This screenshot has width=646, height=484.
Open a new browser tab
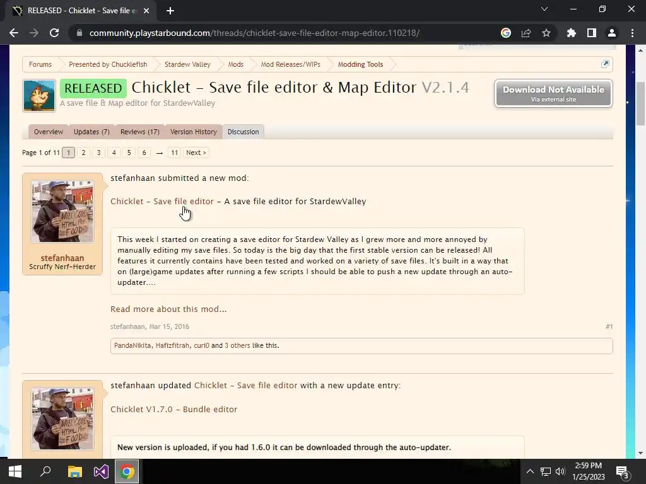pos(170,11)
